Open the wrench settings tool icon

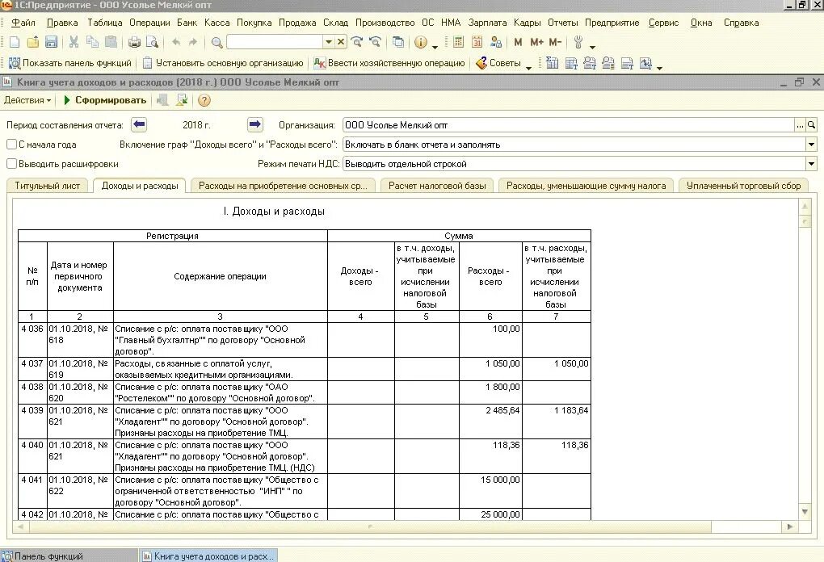(x=578, y=42)
